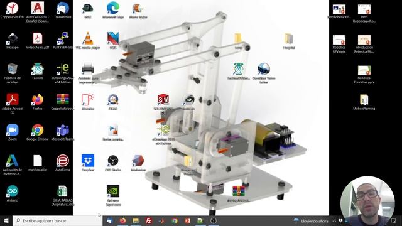Open Chrome from the taskbar

[175, 220]
